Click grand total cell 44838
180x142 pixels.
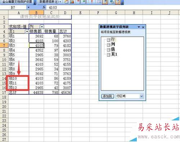coord(36,92)
